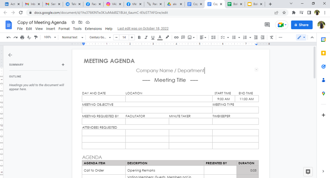This screenshot has width=330, height=178.
Task: Open more toolbar options (three dots)
Action: pos(280,37)
